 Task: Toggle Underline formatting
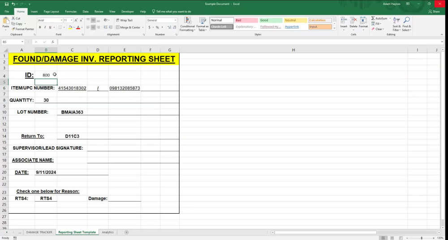(x=50, y=27)
